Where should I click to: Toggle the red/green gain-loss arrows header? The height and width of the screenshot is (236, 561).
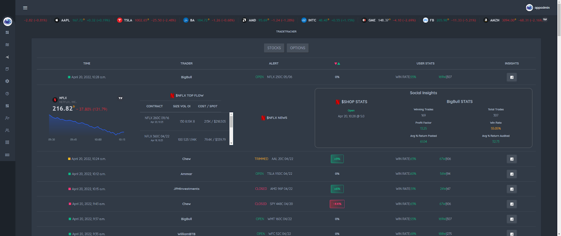click(337, 64)
